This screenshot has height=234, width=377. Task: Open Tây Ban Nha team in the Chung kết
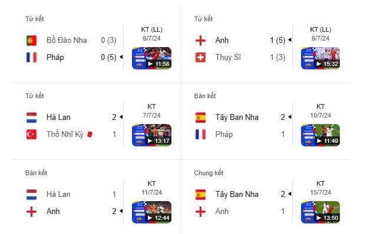tap(237, 194)
